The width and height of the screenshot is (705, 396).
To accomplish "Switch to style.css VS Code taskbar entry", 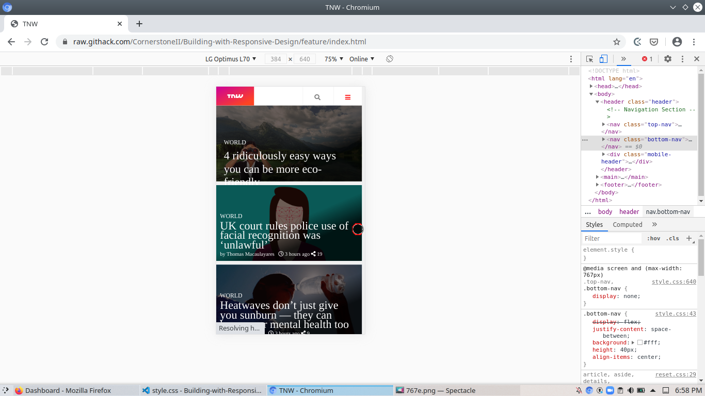I will [x=203, y=390].
